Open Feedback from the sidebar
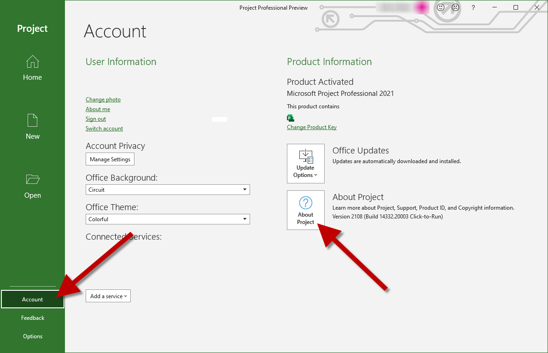 pos(33,318)
